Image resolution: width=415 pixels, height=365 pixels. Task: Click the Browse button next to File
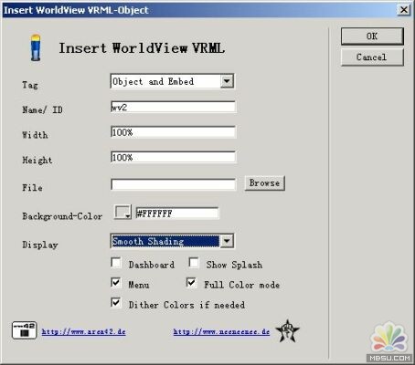tap(264, 183)
